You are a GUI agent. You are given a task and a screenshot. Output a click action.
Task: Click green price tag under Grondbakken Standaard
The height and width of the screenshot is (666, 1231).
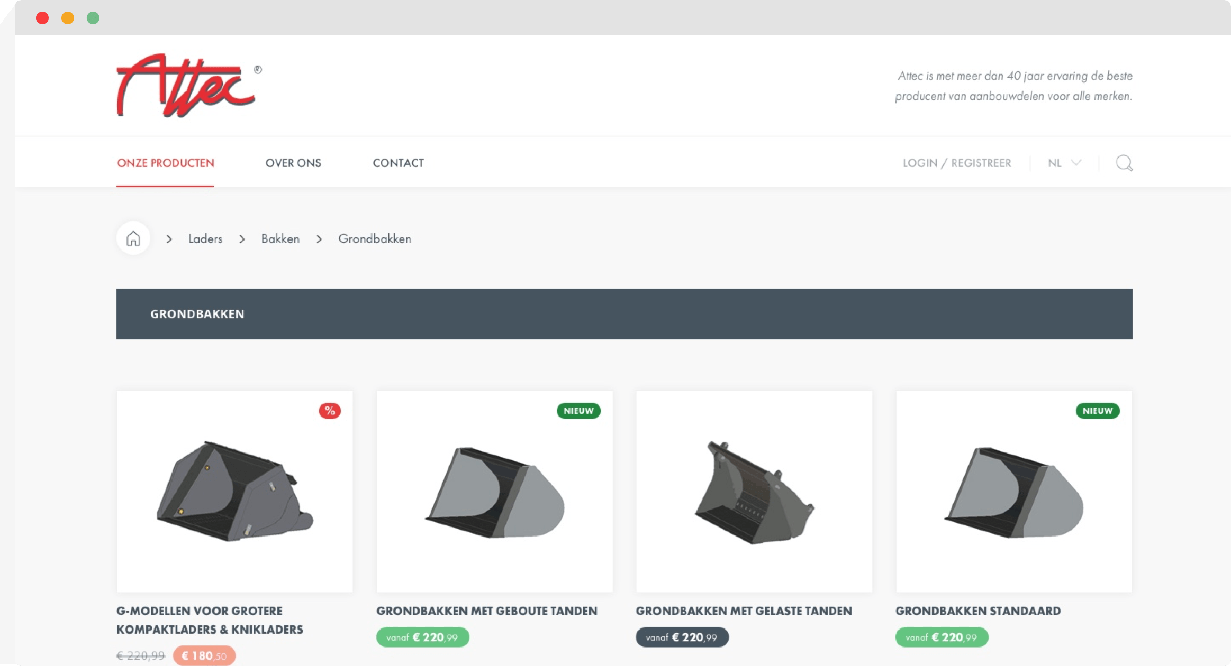(x=942, y=637)
